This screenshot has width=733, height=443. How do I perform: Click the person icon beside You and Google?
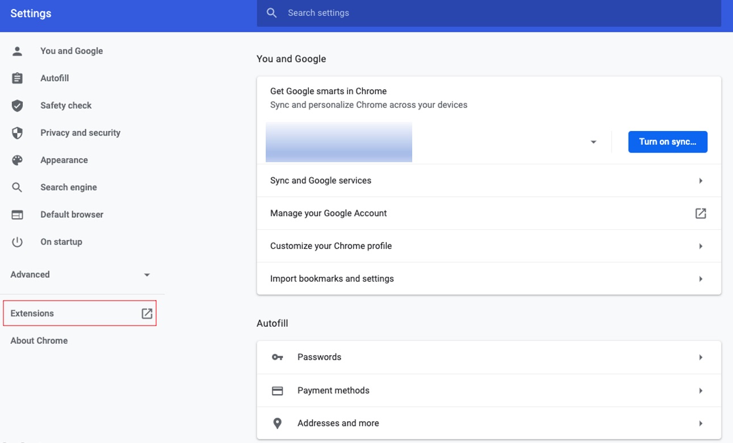(18, 51)
